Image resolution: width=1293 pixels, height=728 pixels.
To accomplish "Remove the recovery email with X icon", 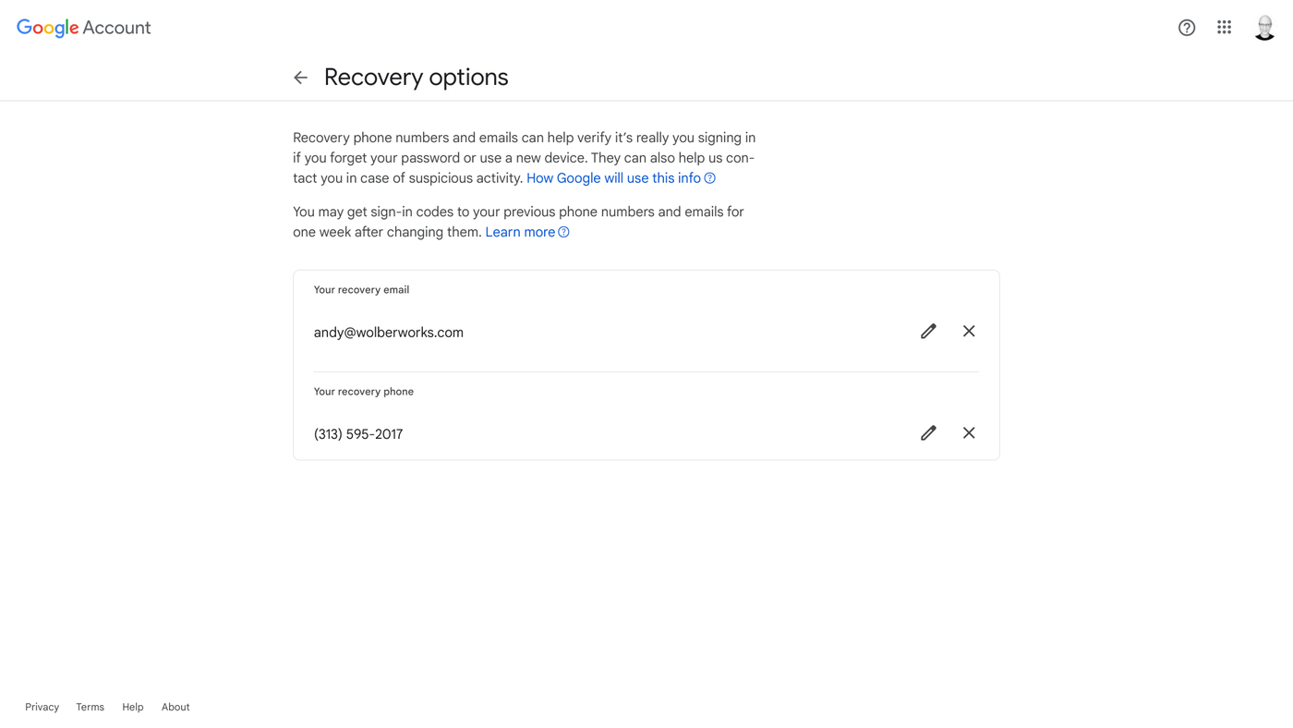I will 969,332.
